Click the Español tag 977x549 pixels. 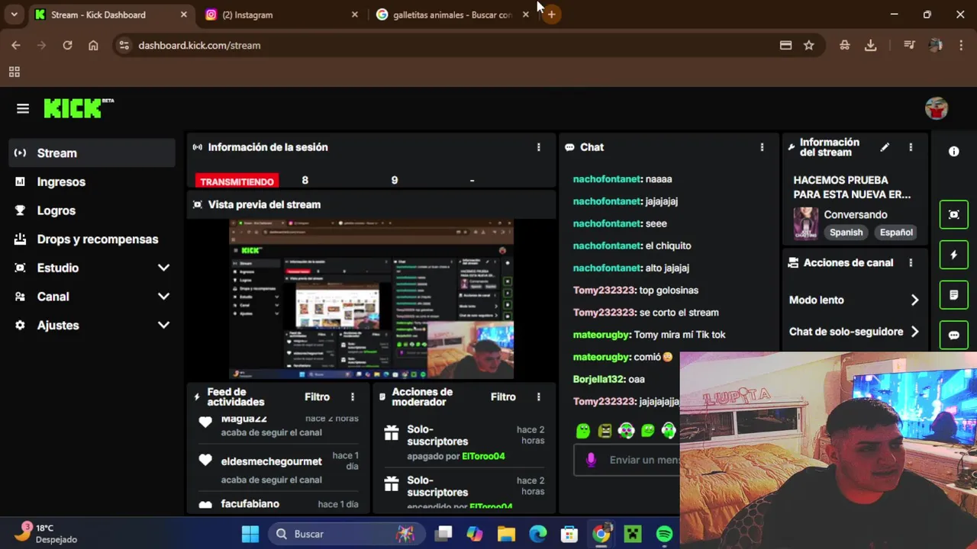pyautogui.click(x=896, y=233)
